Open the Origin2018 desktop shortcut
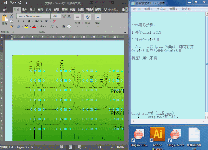Image resolution: width=208 pixels, height=150 pixels. click(x=139, y=138)
